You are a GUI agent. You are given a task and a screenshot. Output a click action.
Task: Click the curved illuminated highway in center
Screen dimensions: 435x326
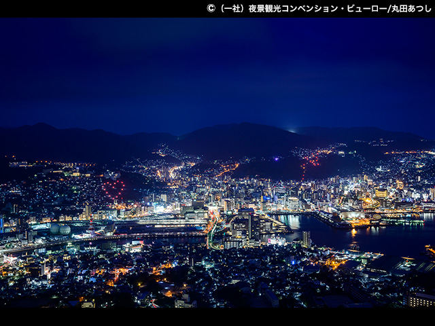click(213, 230)
